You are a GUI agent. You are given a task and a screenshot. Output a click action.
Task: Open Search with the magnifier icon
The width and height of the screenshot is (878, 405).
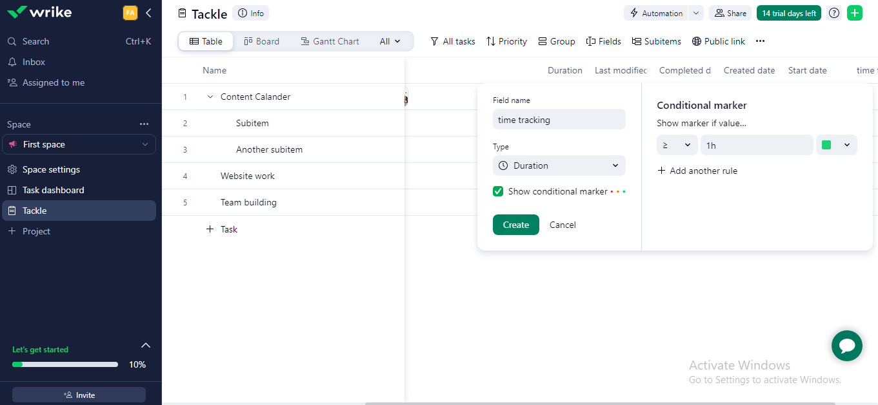tap(12, 41)
